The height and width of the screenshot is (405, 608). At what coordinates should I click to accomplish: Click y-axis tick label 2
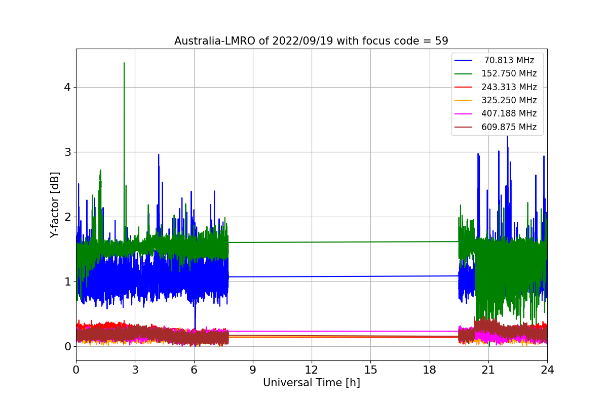point(67,217)
